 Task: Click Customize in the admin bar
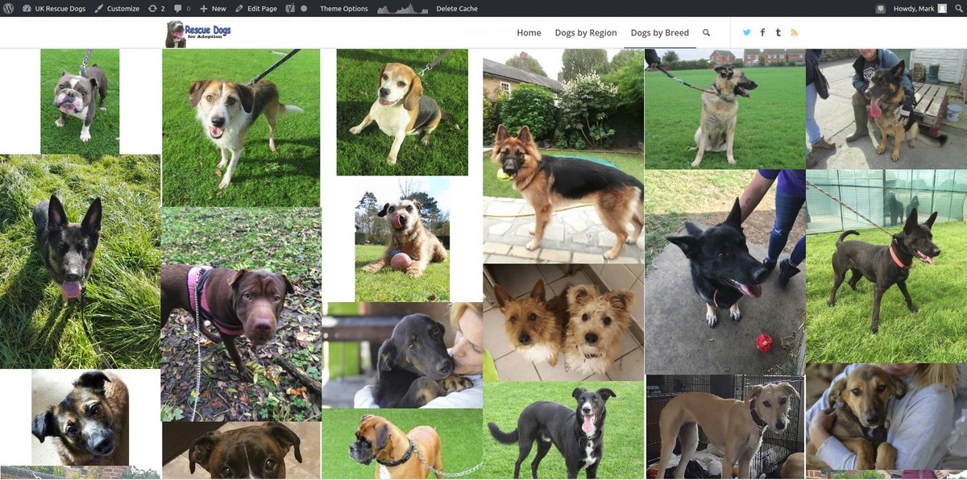point(116,8)
